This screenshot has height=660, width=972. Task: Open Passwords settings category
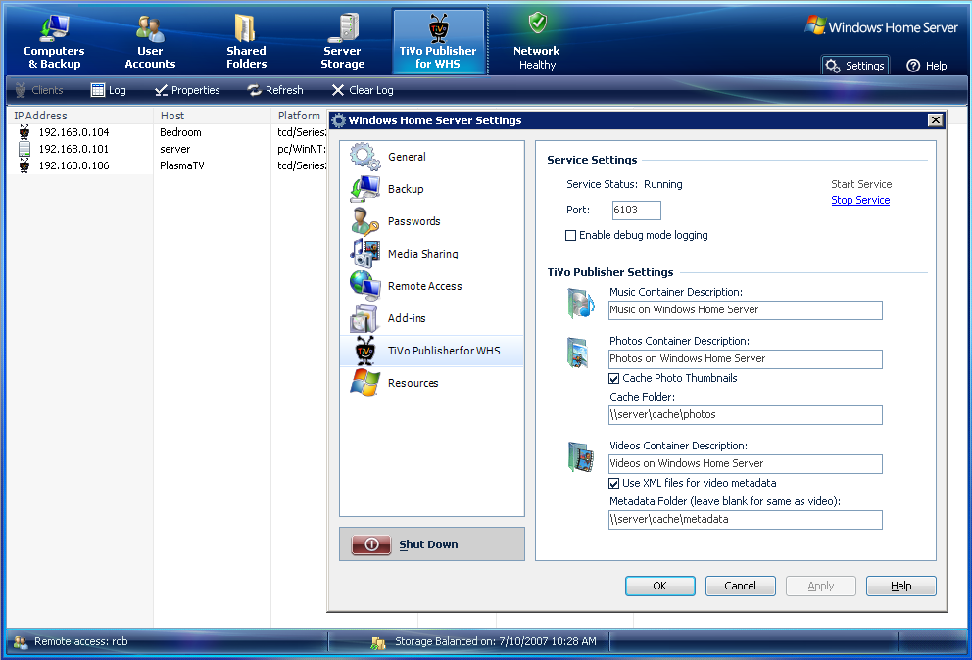pyautogui.click(x=432, y=221)
